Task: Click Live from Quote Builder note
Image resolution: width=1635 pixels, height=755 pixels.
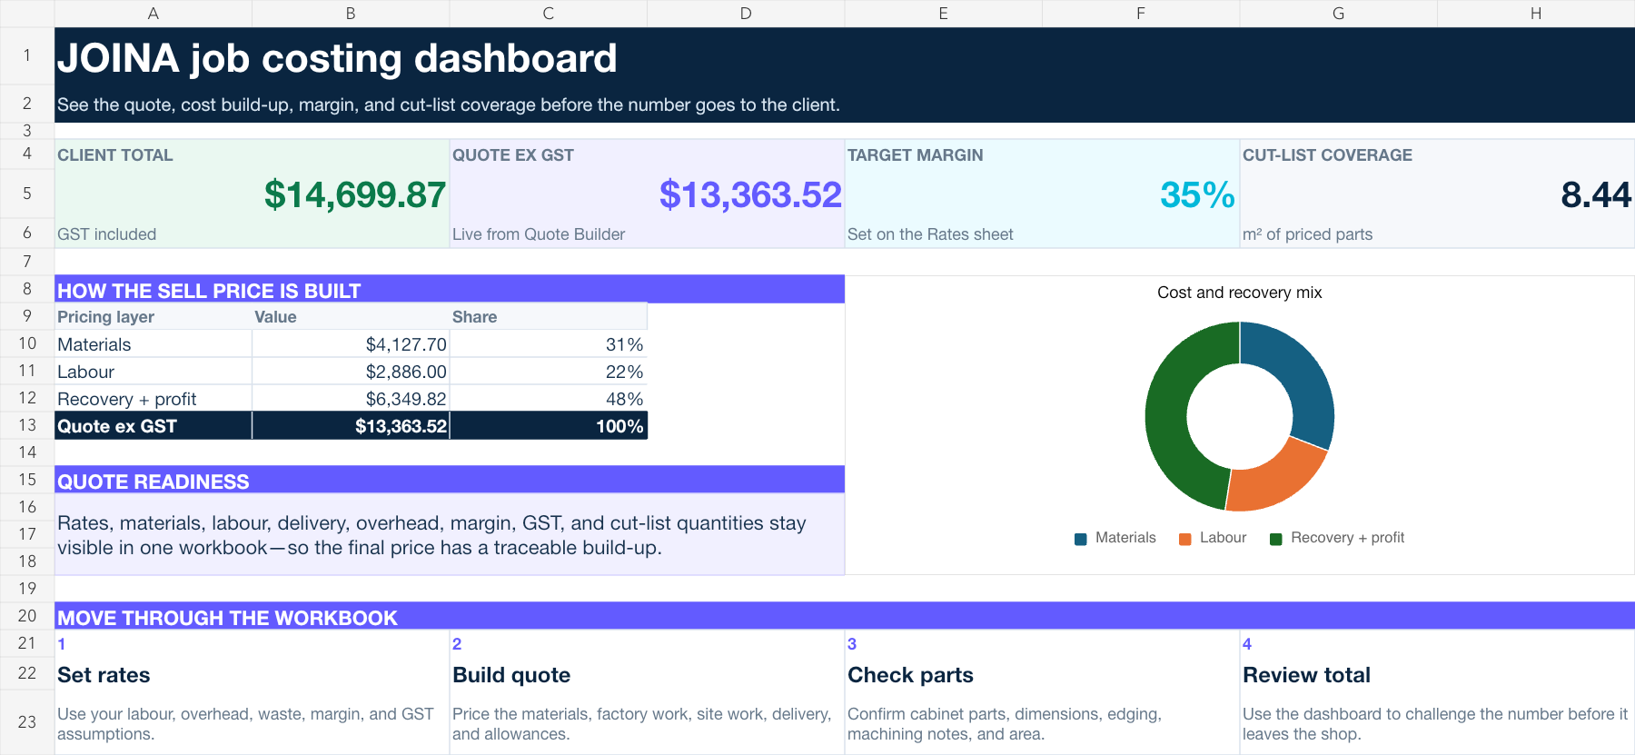Action: pos(539,234)
